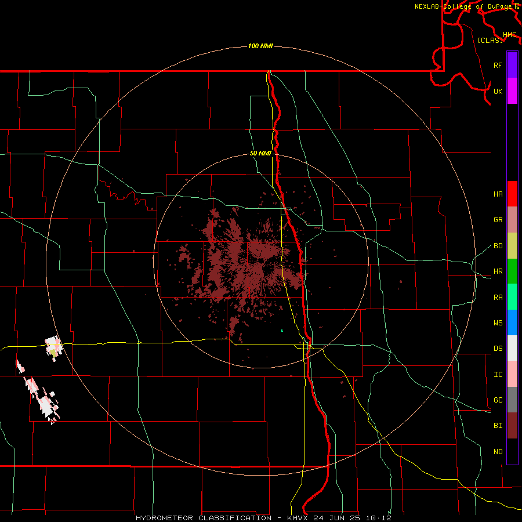Click the DS legend label
This screenshot has width=522, height=522.
tap(498, 349)
